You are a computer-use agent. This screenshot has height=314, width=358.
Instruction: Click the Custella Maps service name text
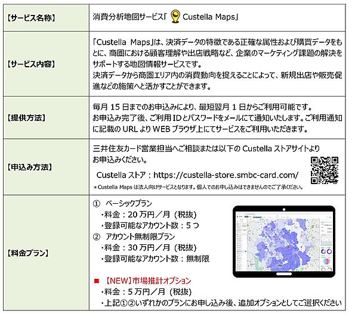[209, 17]
